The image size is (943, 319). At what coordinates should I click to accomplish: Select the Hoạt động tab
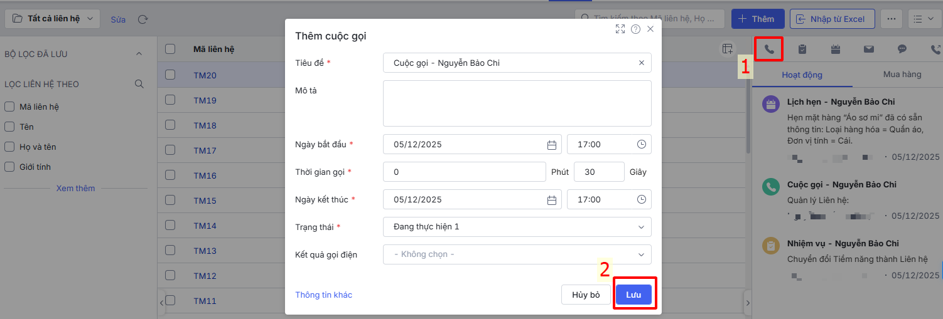tap(802, 75)
